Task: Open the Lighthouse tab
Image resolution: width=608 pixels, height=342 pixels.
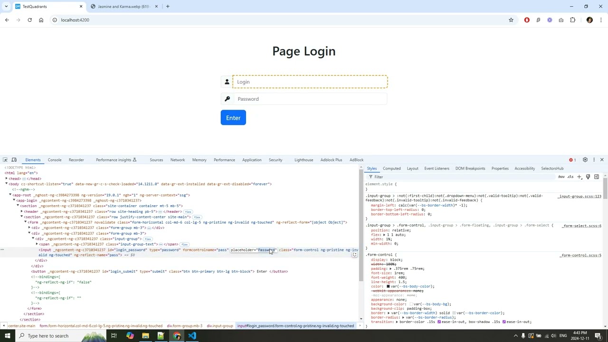Action: point(304,160)
